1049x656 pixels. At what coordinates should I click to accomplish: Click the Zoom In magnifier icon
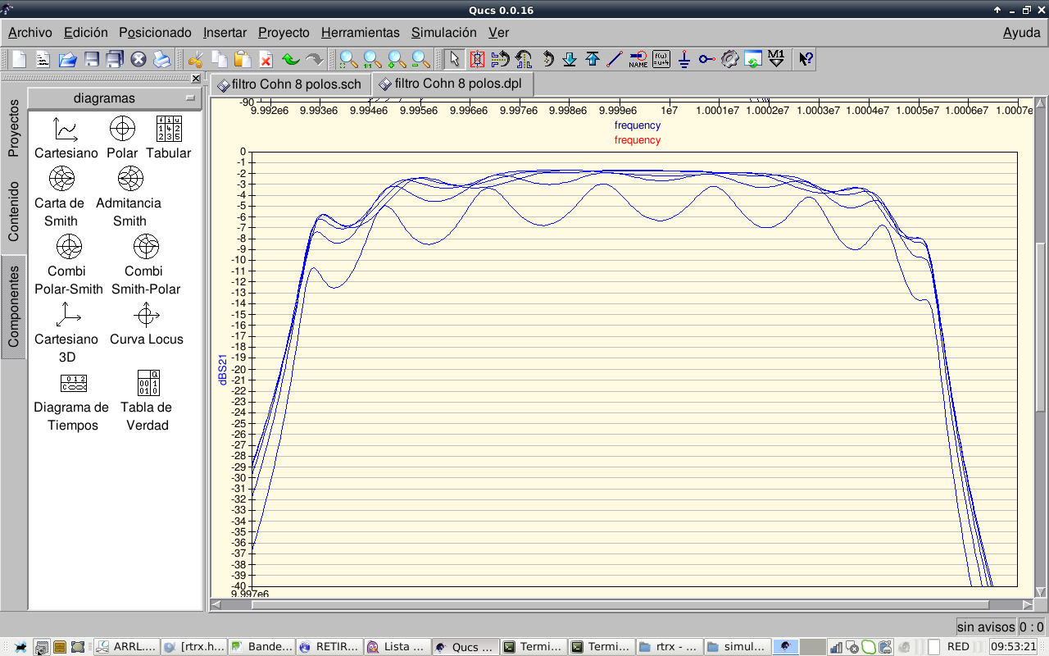(396, 59)
